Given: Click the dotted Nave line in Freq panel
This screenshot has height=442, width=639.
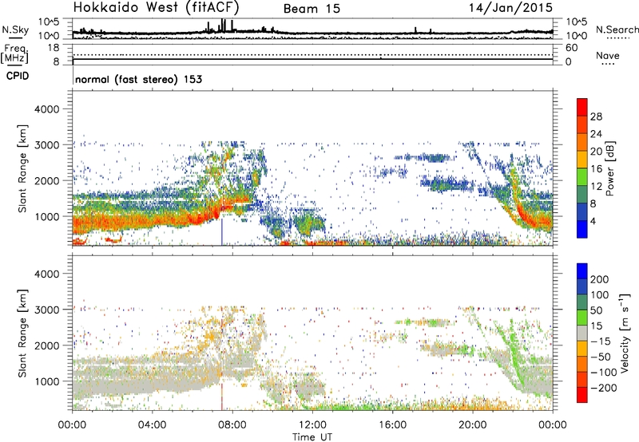Looking at the screenshot, I should tap(312, 54).
